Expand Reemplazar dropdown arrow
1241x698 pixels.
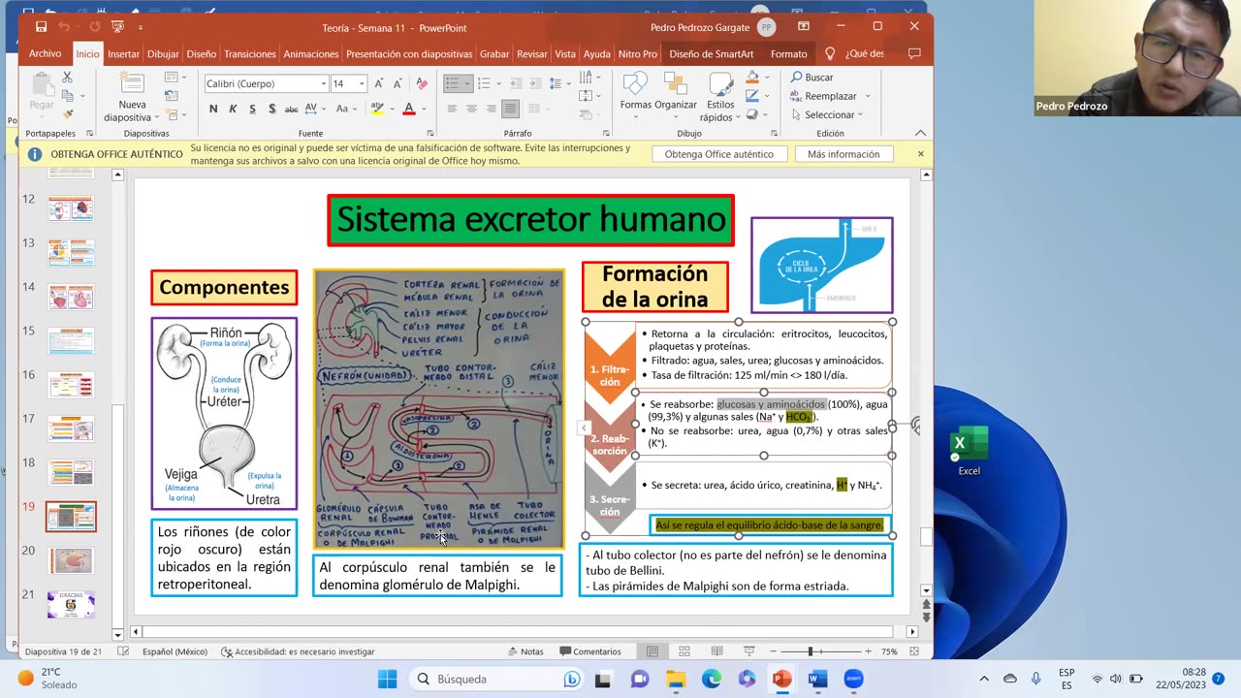click(868, 96)
